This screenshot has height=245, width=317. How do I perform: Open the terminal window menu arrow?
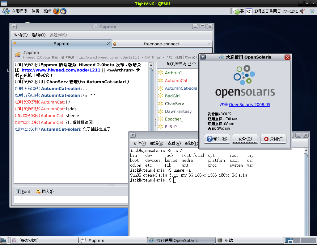pyautogui.click(x=133, y=135)
